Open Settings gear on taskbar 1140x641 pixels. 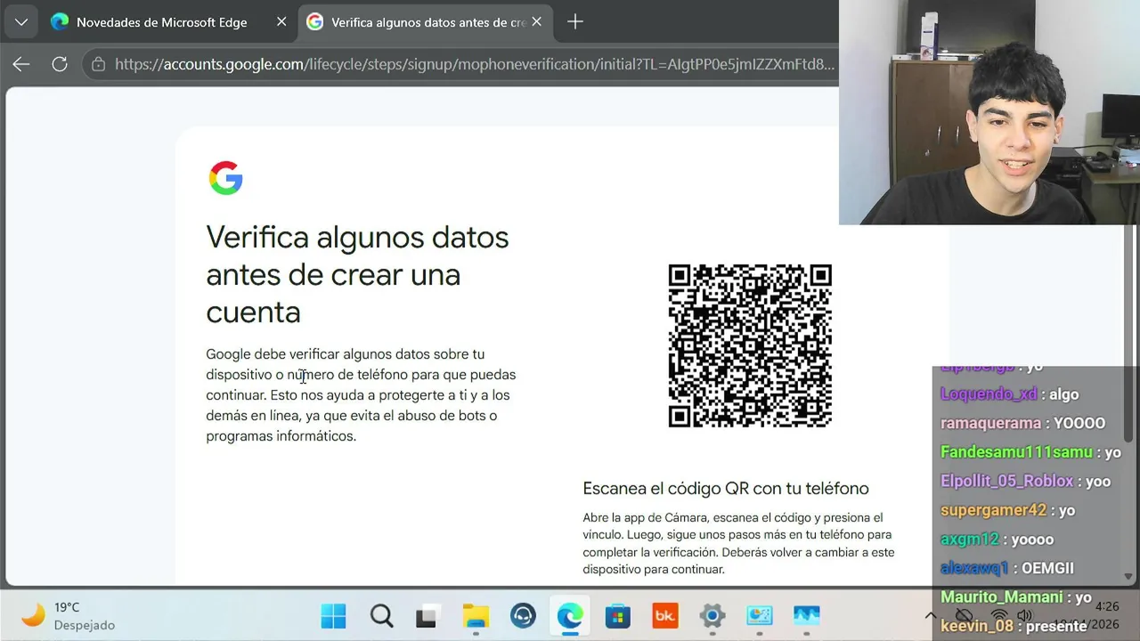[712, 616]
